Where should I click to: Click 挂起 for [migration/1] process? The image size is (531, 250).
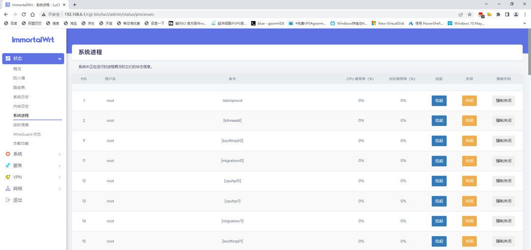click(439, 221)
